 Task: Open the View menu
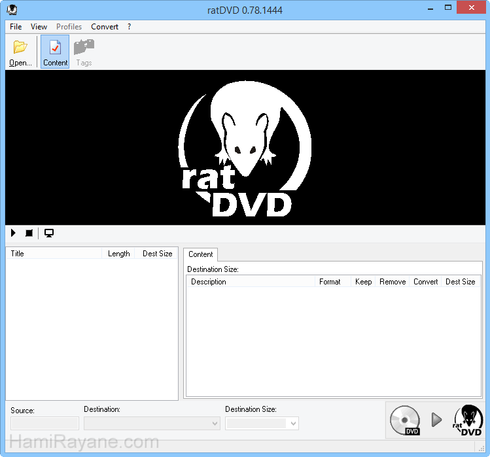click(x=39, y=27)
